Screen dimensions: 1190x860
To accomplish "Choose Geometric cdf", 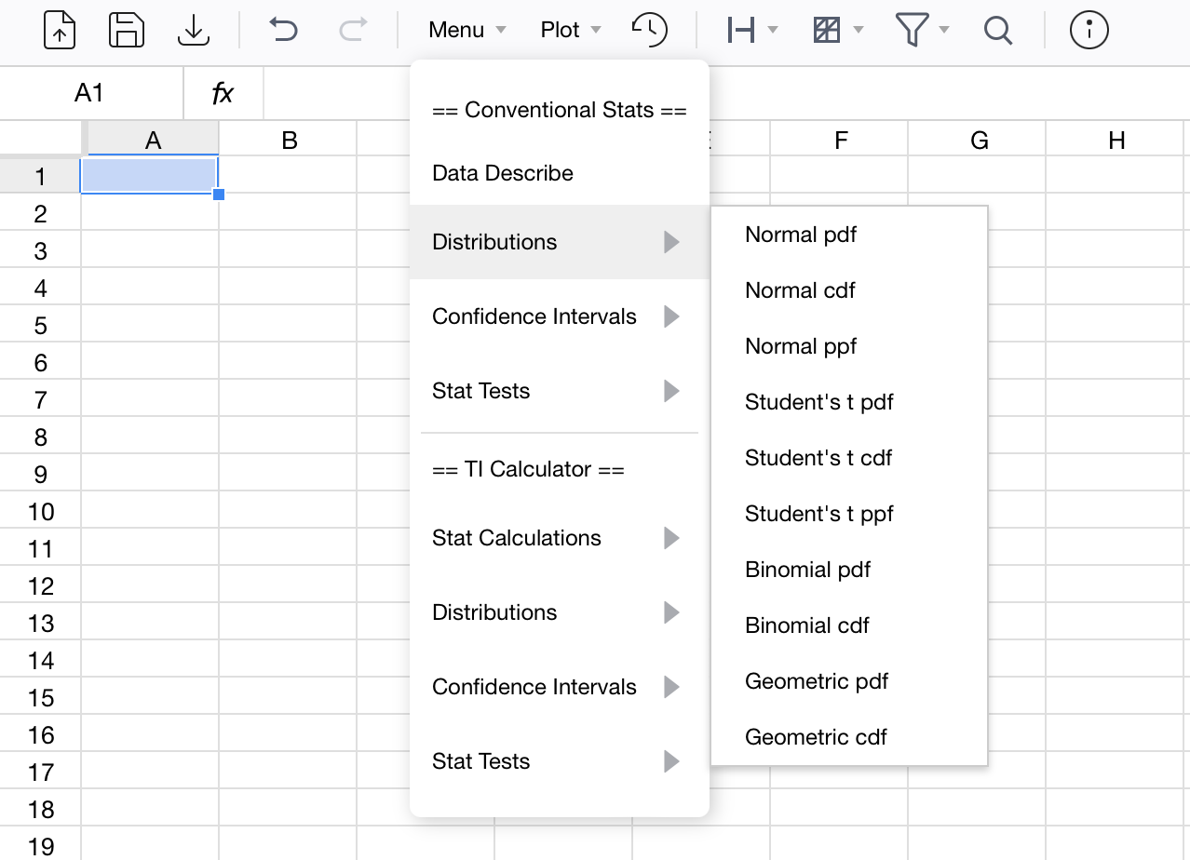I will [x=848, y=737].
